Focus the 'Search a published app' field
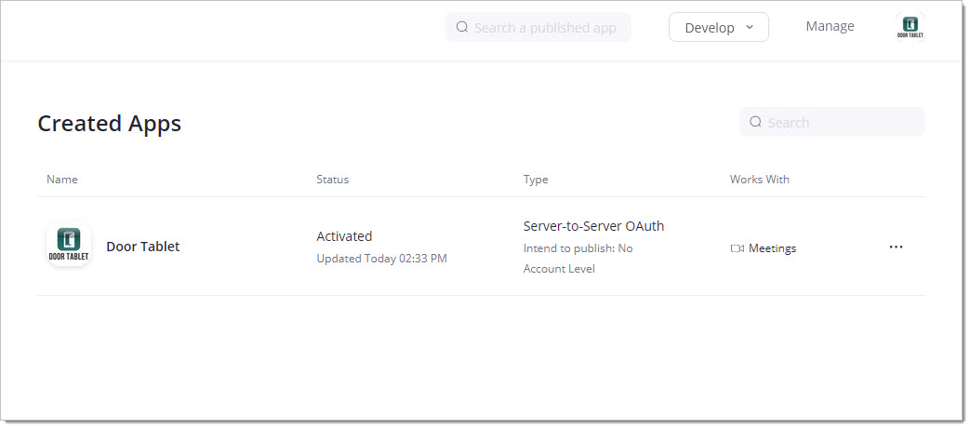Screen dimensions: 970x428 point(546,28)
